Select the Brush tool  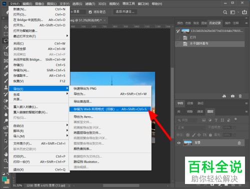6,81
